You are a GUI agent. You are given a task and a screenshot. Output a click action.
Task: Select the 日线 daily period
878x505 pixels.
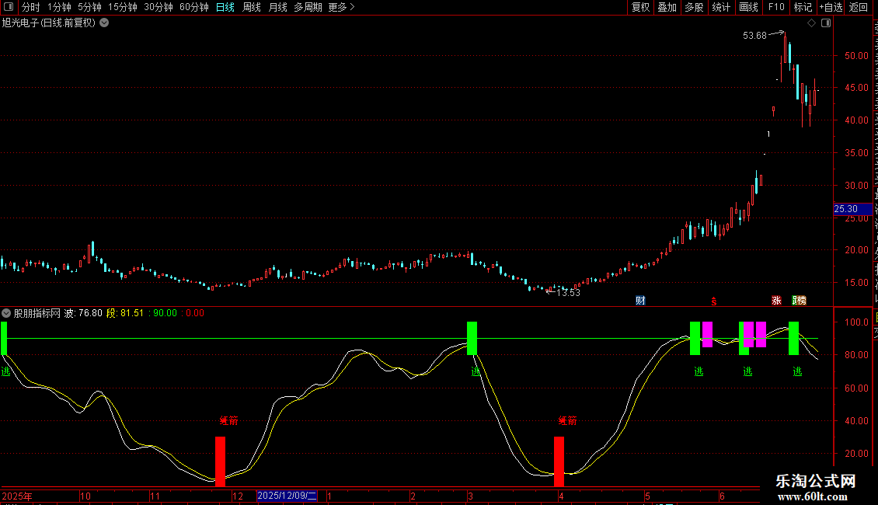[x=225, y=7]
